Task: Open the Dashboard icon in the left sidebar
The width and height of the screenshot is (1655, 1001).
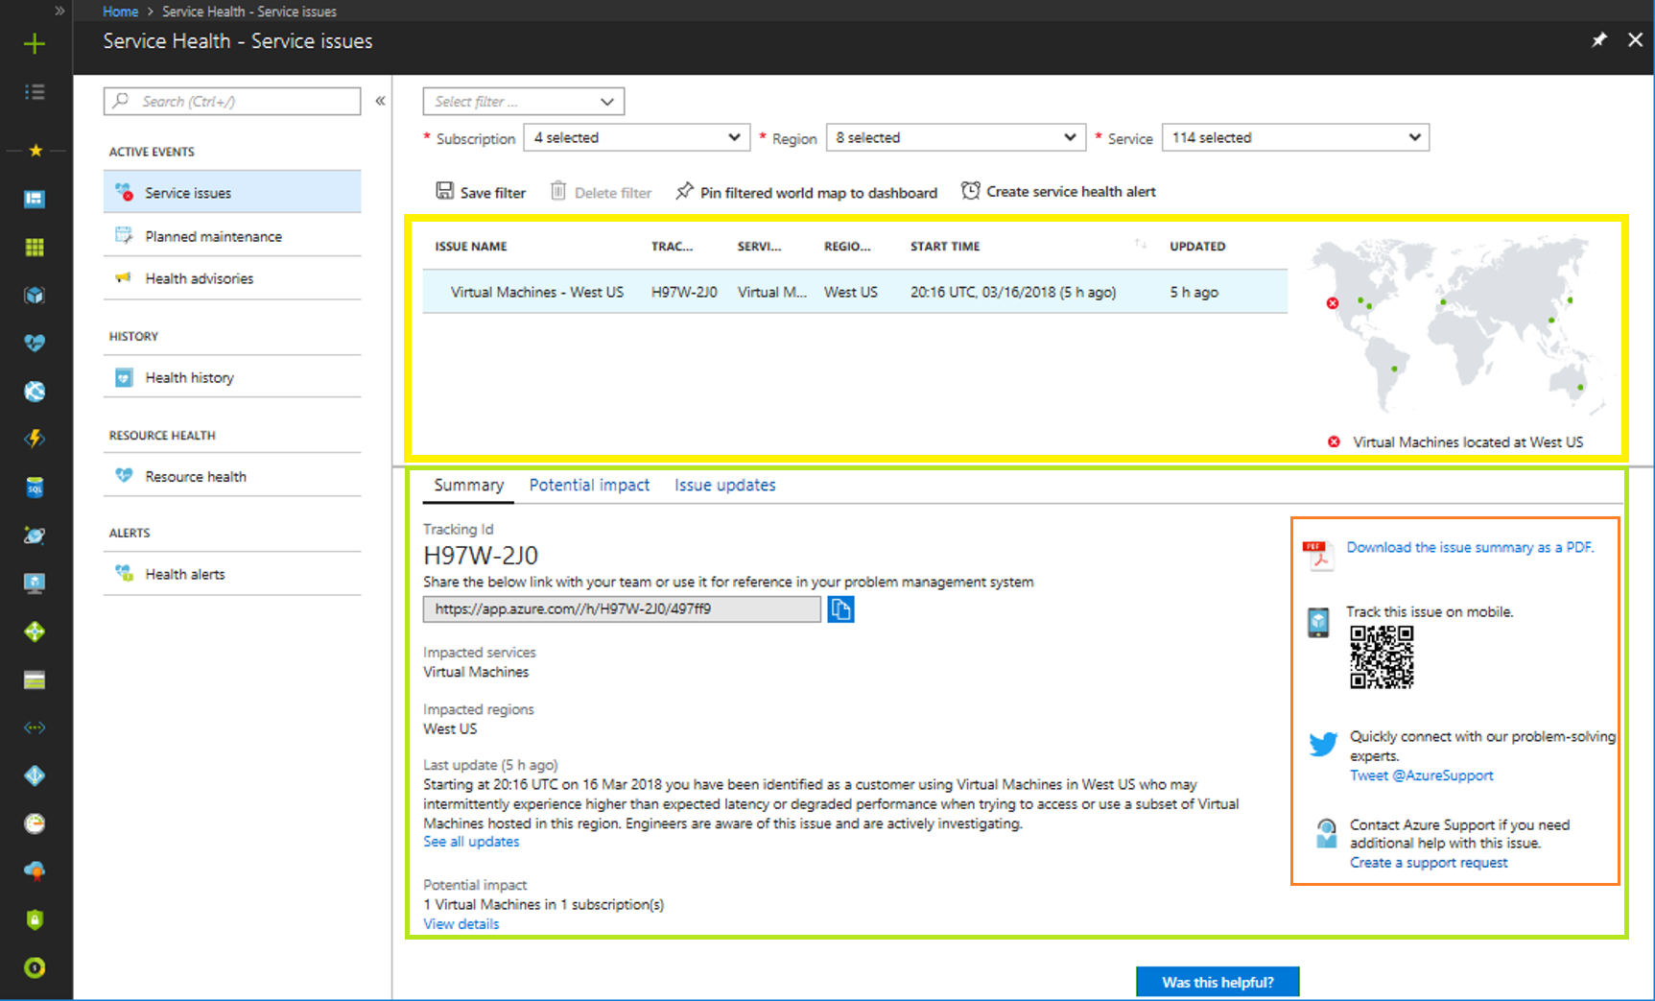Action: [35, 199]
